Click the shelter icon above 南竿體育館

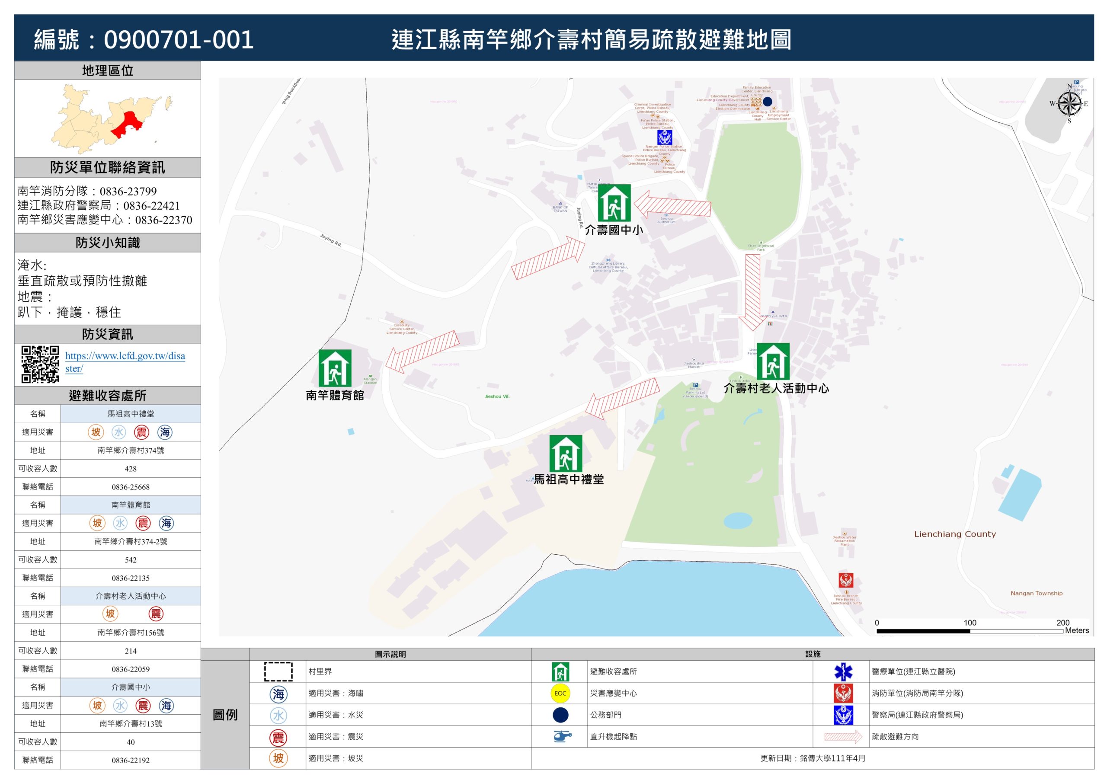[x=335, y=368]
